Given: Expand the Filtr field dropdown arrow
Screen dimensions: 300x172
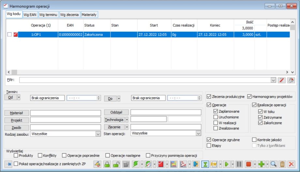Looking at the screenshot, I should click(x=273, y=80).
